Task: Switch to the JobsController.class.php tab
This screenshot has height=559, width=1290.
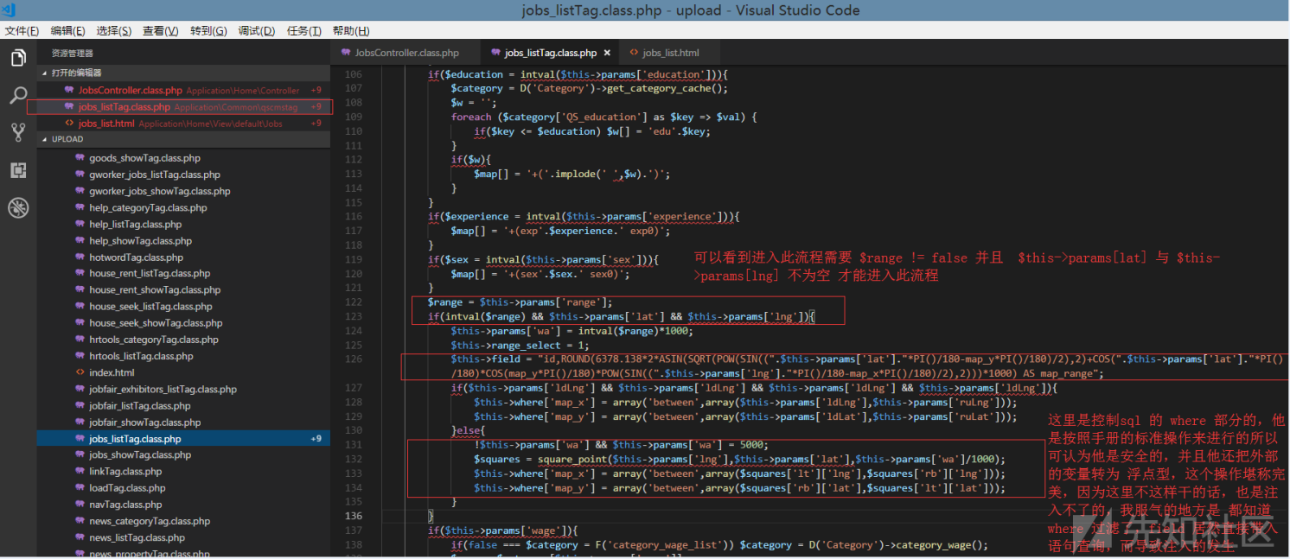Action: click(x=406, y=53)
